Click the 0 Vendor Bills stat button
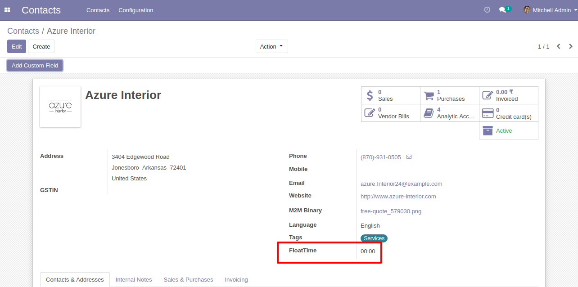This screenshot has height=287, width=578. [x=391, y=113]
